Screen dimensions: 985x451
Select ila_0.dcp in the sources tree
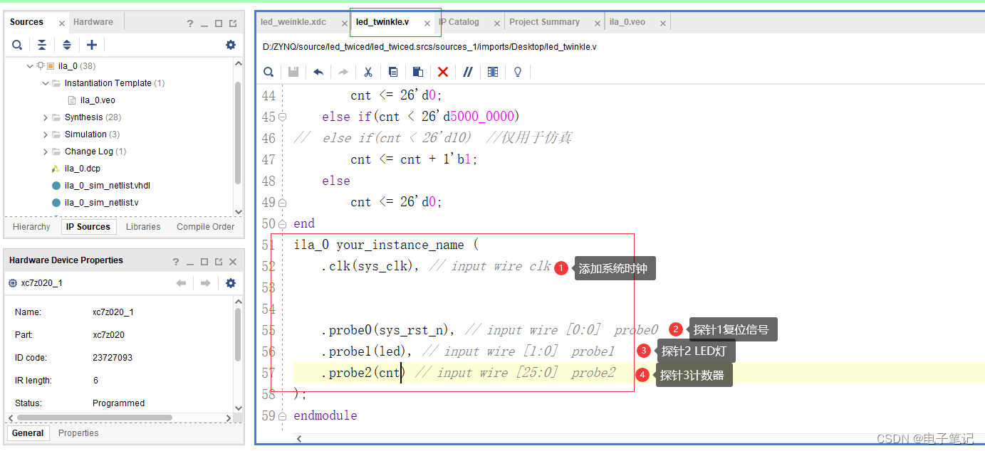(83, 169)
